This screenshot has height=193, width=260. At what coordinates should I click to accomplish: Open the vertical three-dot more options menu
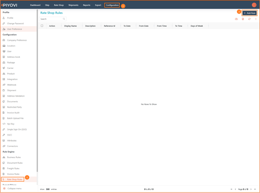255,19
